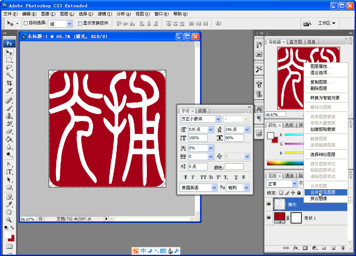Hide the 形状 1 layer with its eye toggle
This screenshot has height=256, width=356.
coord(269,218)
